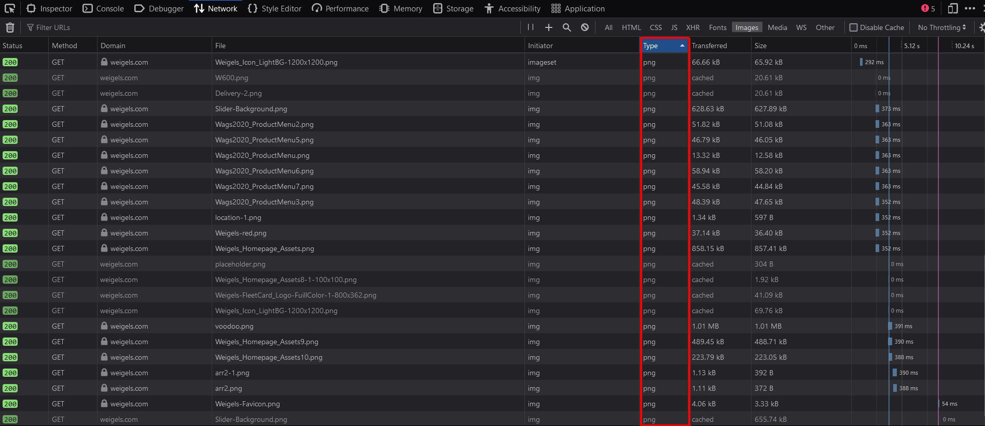Click the red error count badge

tap(928, 8)
